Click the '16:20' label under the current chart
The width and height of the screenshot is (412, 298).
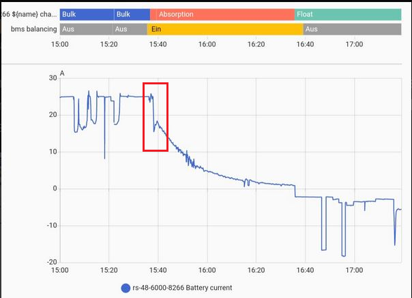pos(256,270)
